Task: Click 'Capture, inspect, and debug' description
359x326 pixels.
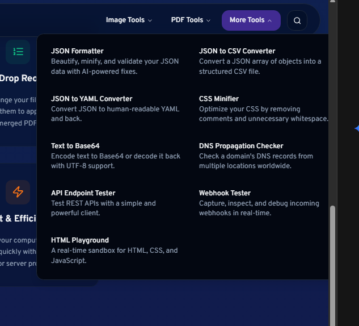Action: pyautogui.click(x=259, y=208)
